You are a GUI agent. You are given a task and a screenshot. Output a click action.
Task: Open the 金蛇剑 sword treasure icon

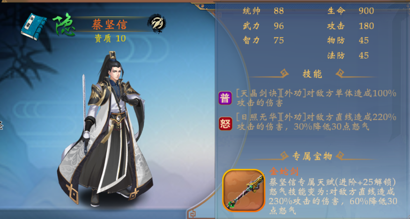[x=244, y=190]
